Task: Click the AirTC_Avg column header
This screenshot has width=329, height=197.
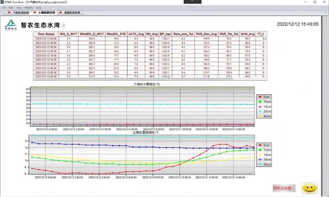Action: coord(136,34)
